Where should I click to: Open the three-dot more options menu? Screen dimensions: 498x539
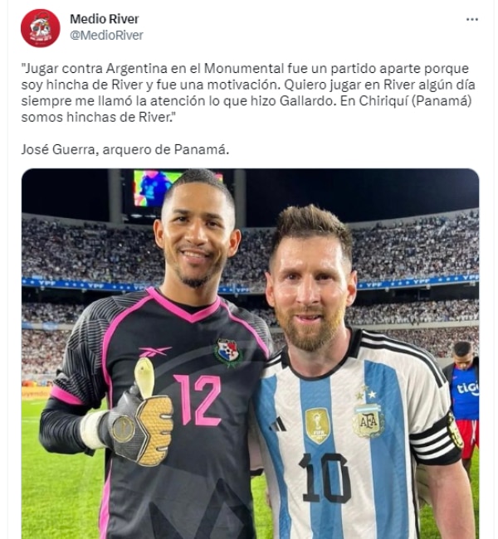click(x=471, y=20)
